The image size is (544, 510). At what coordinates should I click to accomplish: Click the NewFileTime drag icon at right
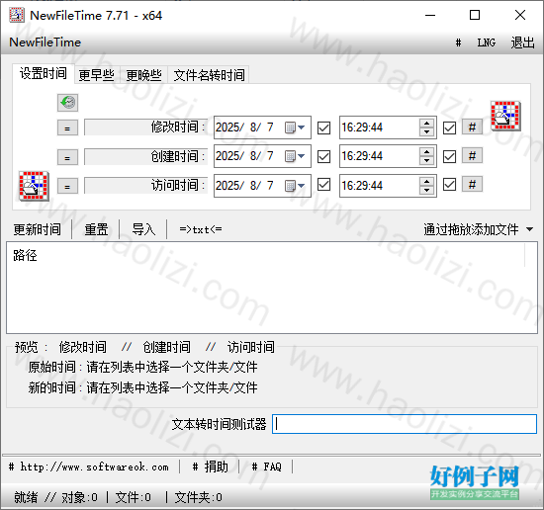tap(505, 116)
